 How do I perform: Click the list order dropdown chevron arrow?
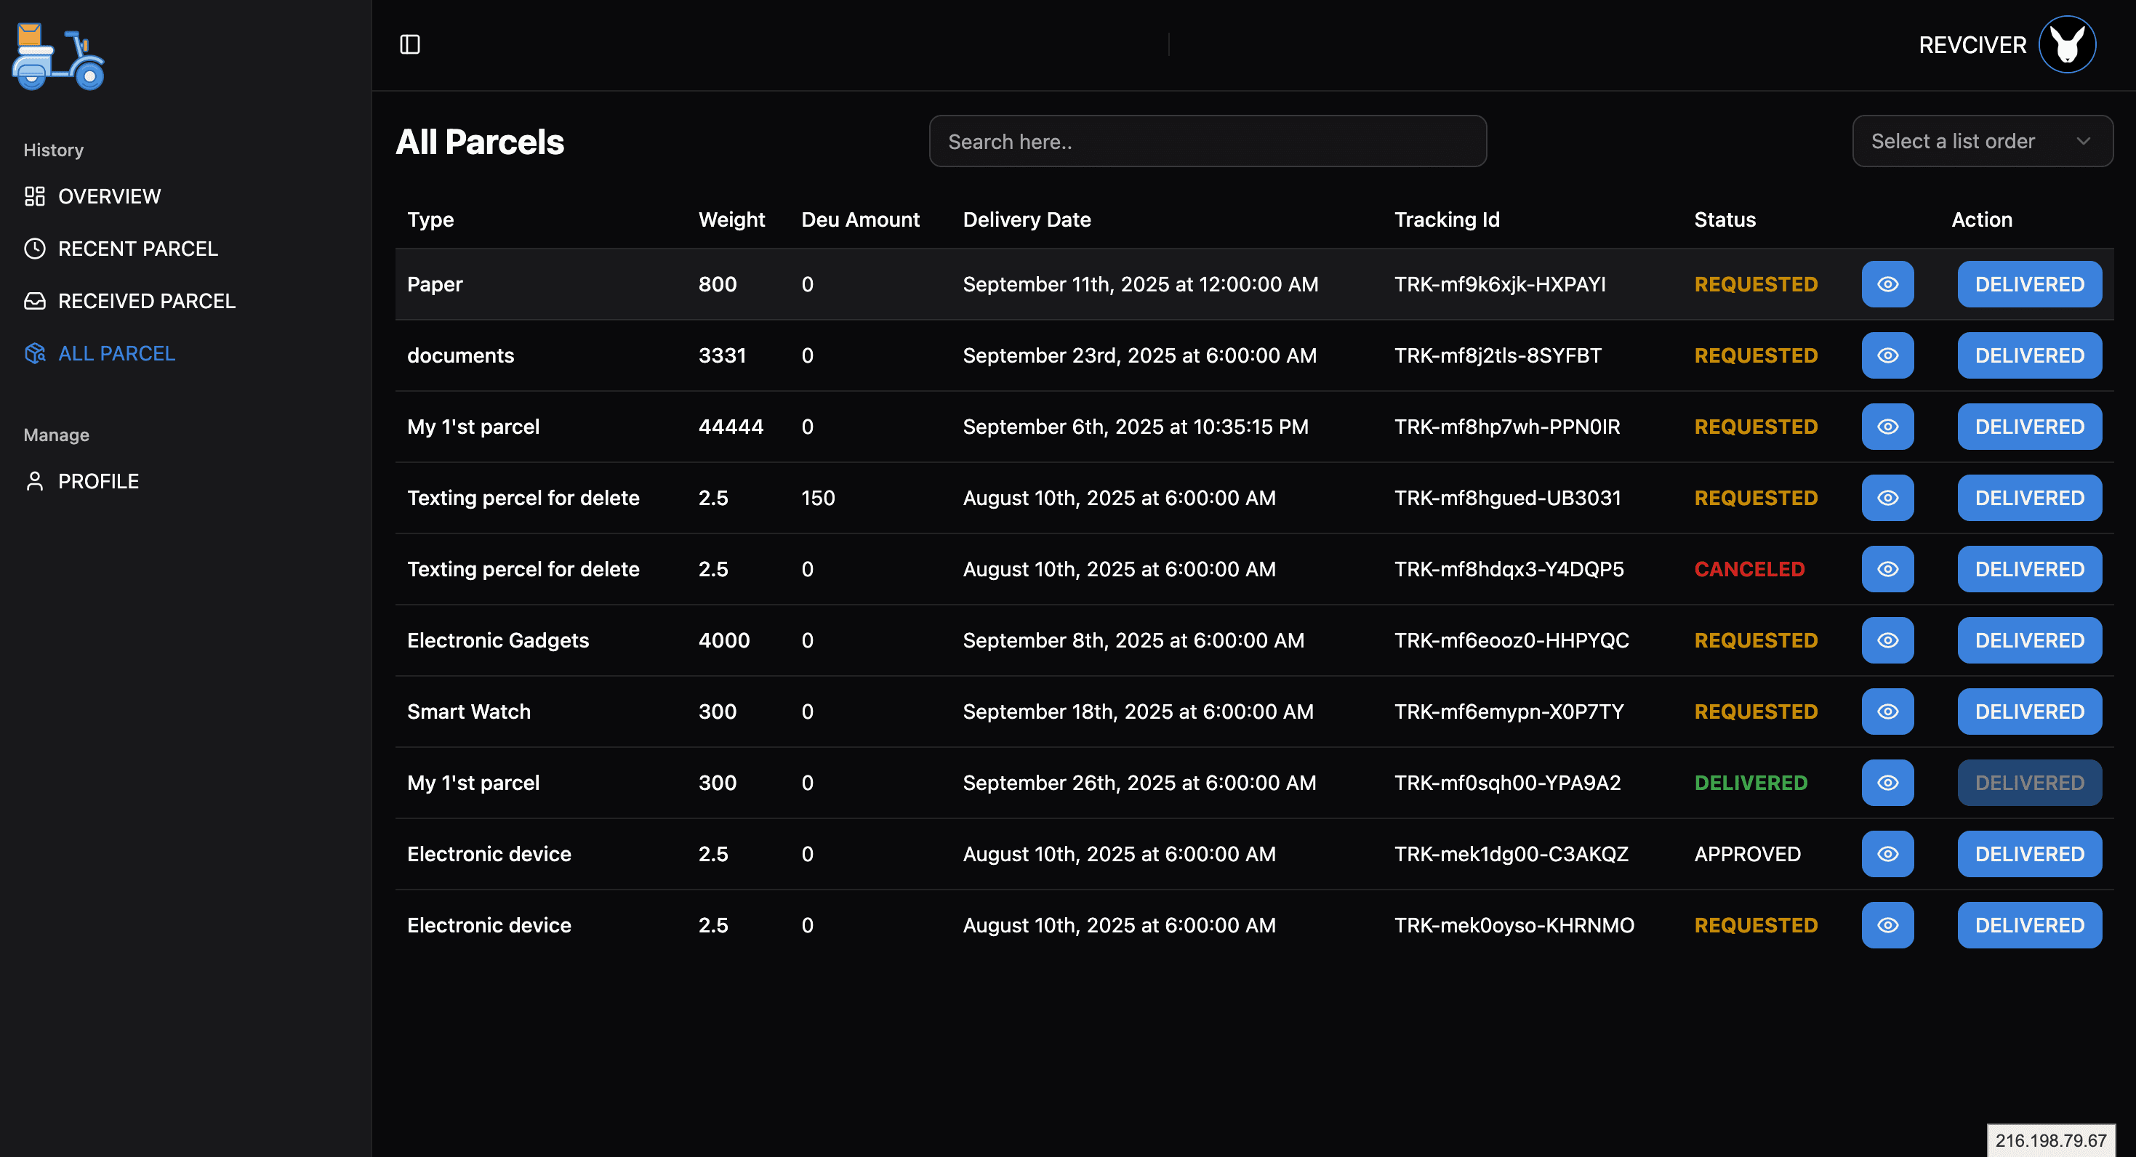pyautogui.click(x=2083, y=142)
